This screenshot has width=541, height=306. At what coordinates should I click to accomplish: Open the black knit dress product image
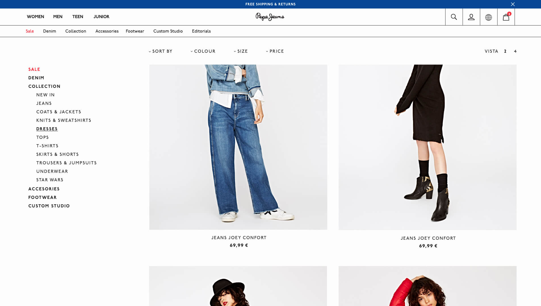[x=427, y=147]
